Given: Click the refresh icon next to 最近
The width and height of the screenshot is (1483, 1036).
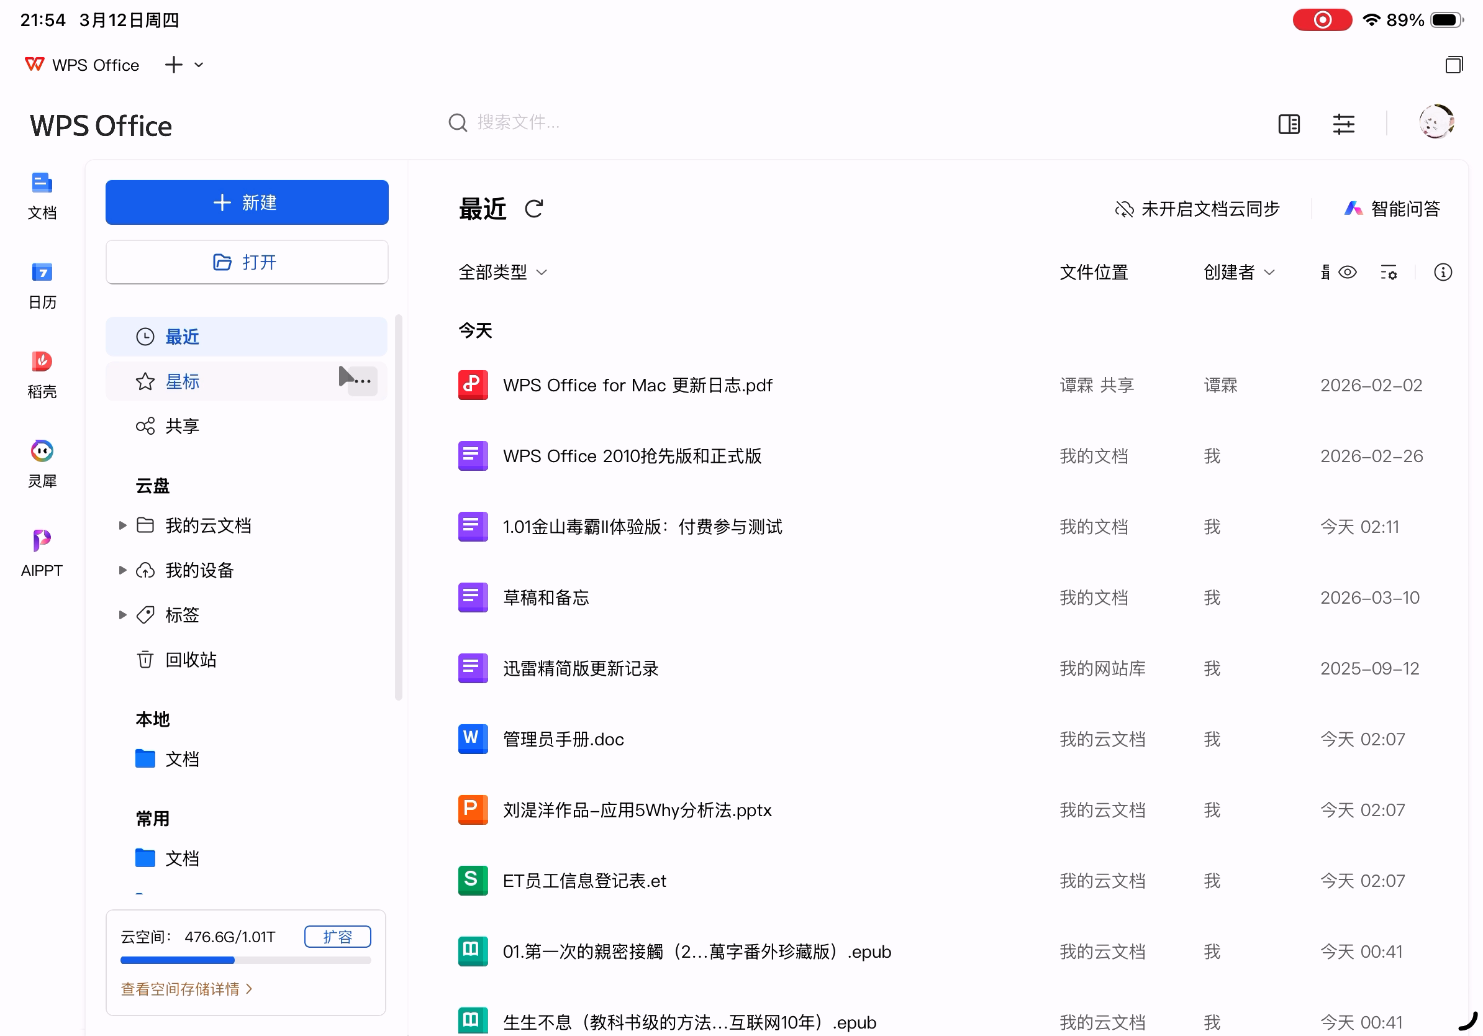Looking at the screenshot, I should (533, 209).
